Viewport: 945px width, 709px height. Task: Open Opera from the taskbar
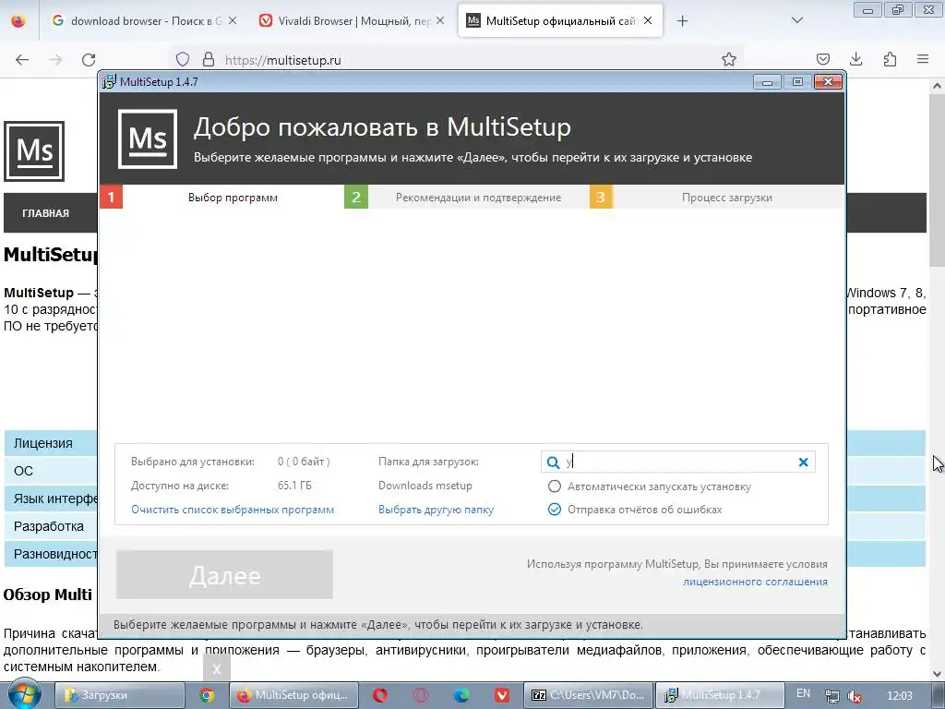pyautogui.click(x=380, y=695)
